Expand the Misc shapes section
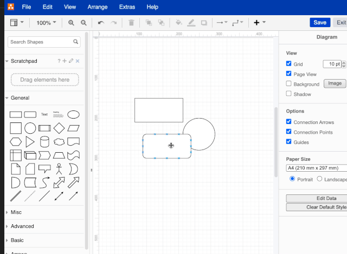Viewport: 347px width, 254px height. (x=16, y=212)
